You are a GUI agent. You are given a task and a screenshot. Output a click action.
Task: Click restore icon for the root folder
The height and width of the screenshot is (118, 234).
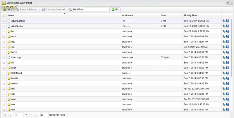[224, 105]
